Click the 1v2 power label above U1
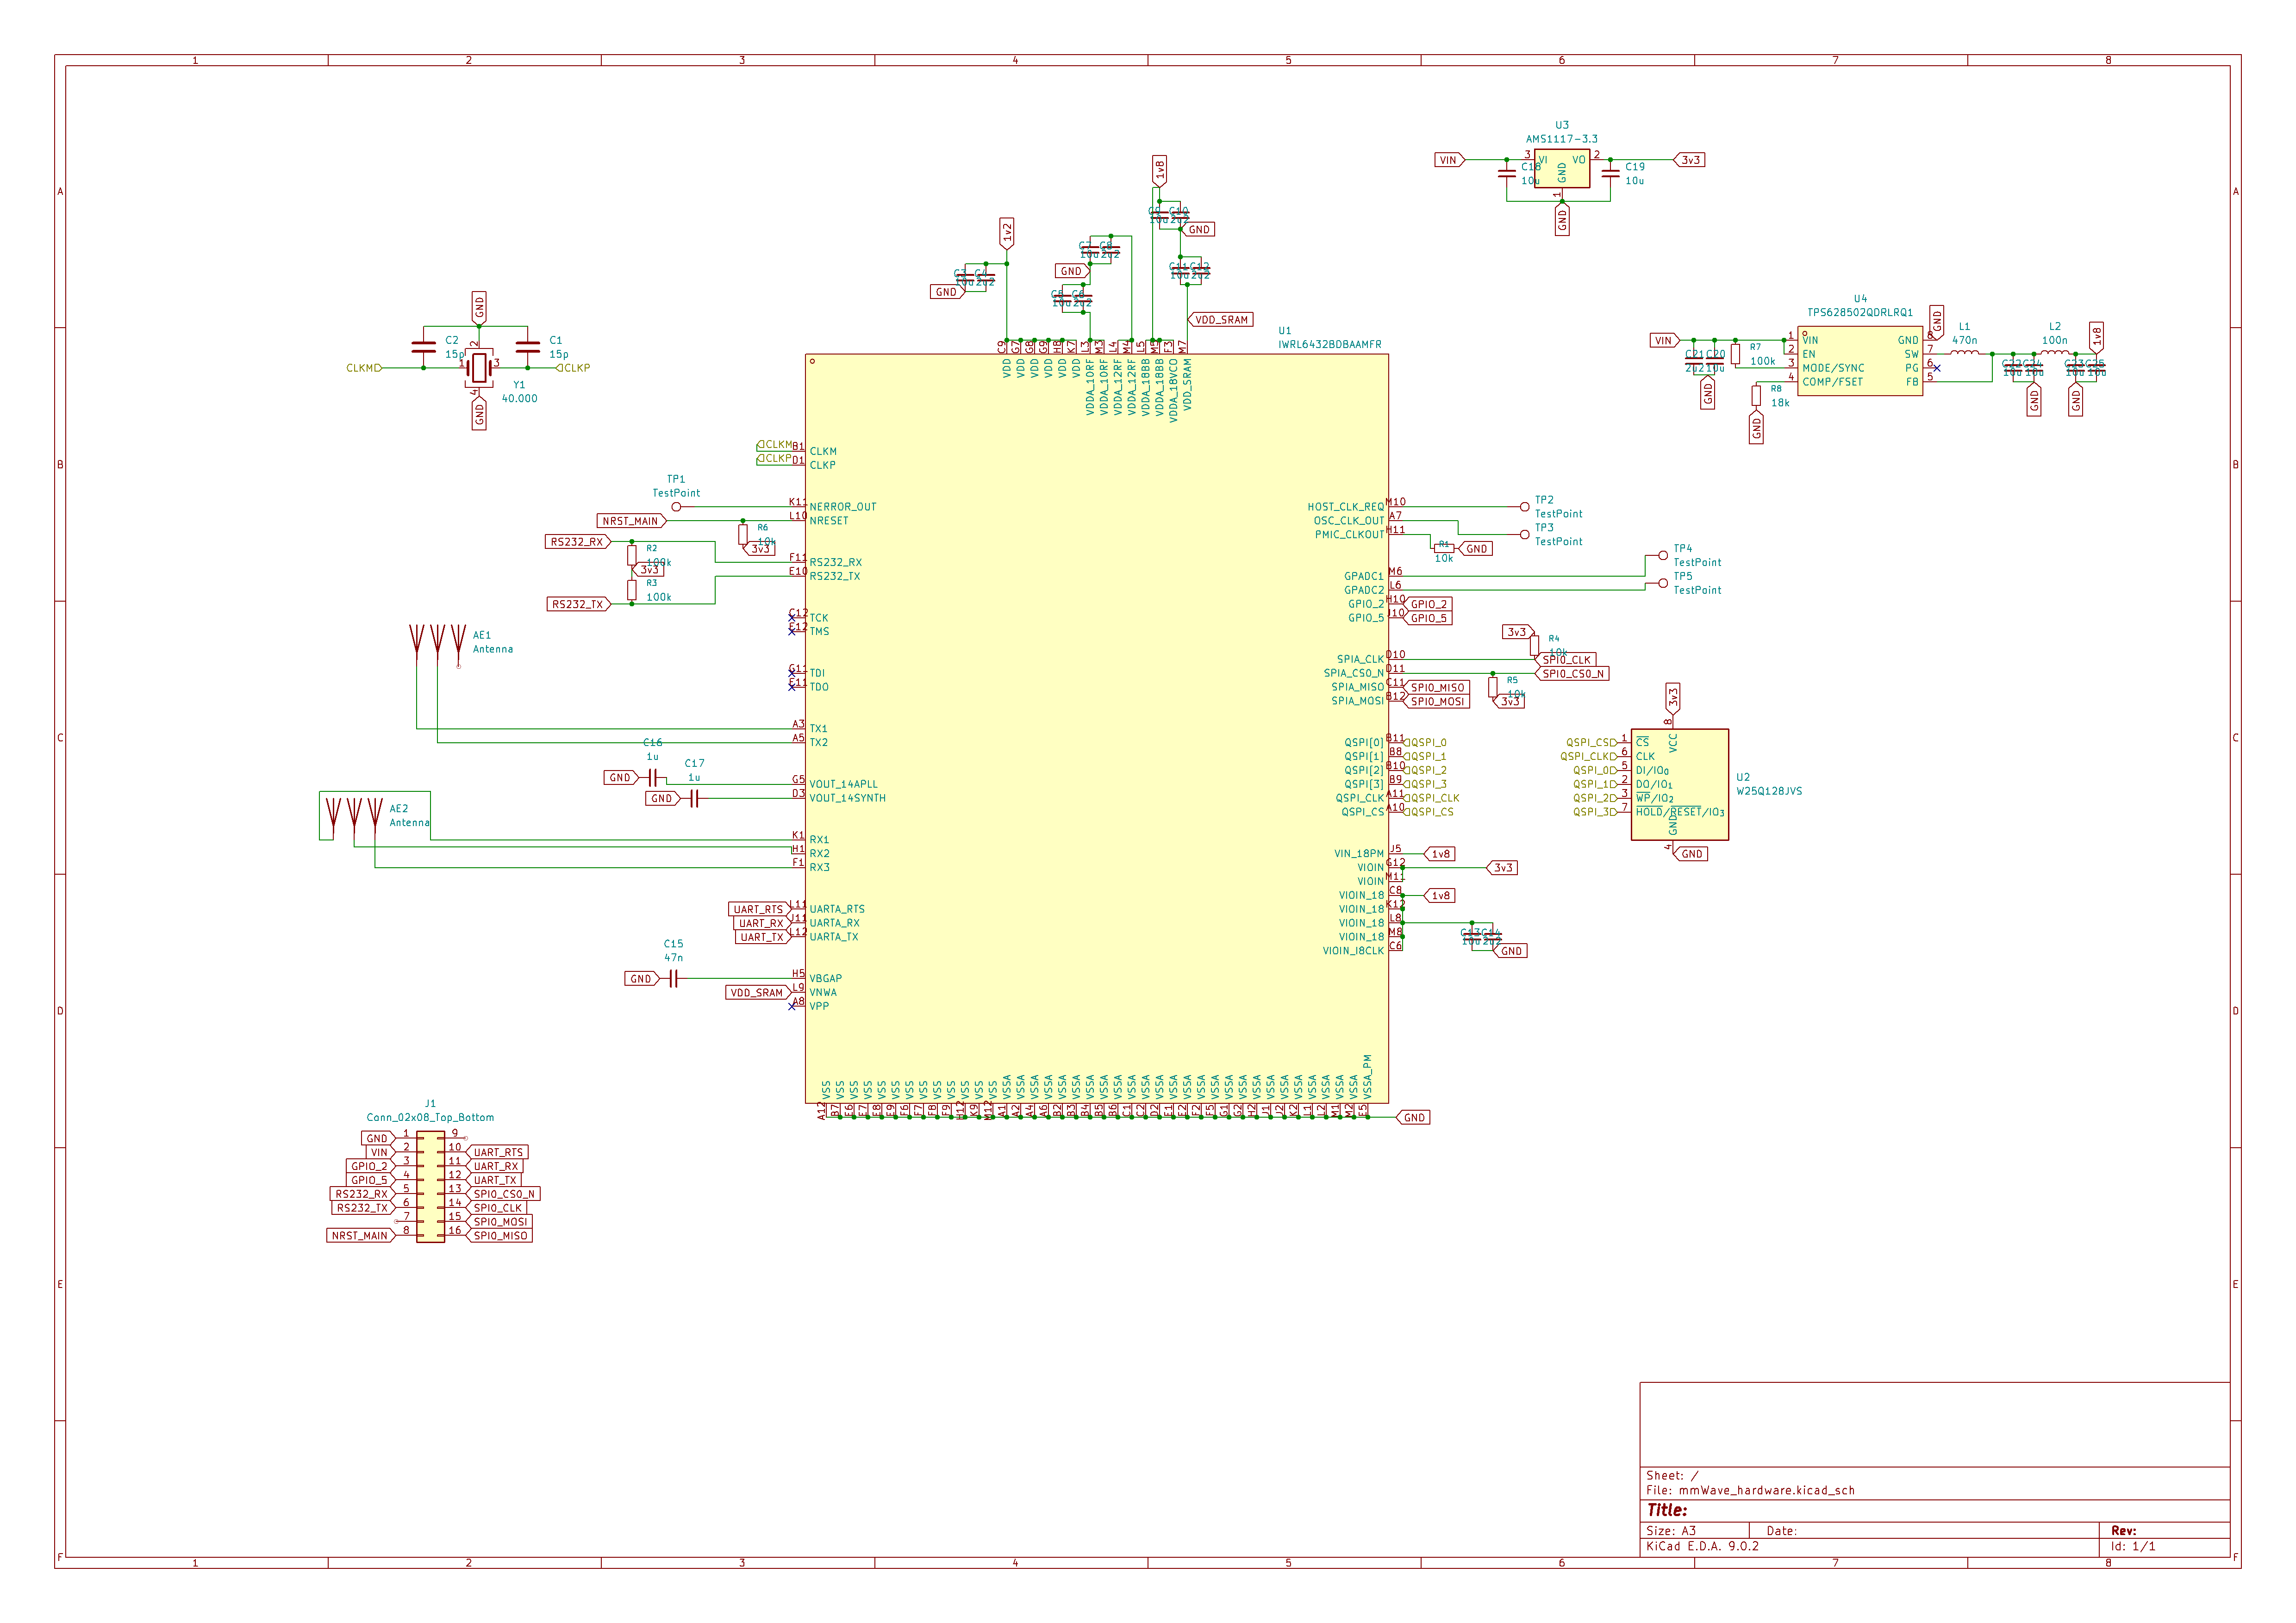Viewport: 2296px width, 1623px height. pyautogui.click(x=1007, y=233)
